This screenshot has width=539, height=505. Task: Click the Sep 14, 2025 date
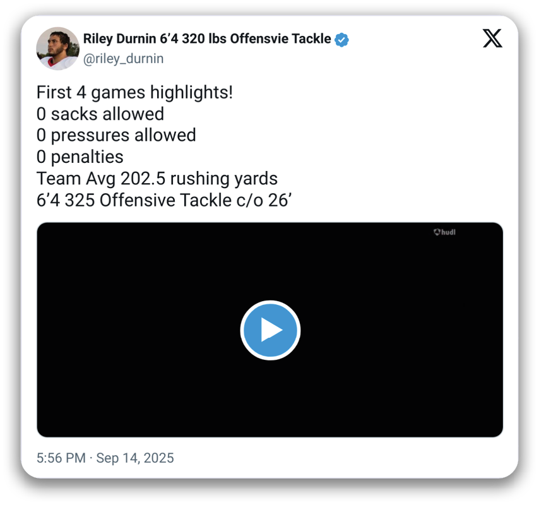[135, 458]
